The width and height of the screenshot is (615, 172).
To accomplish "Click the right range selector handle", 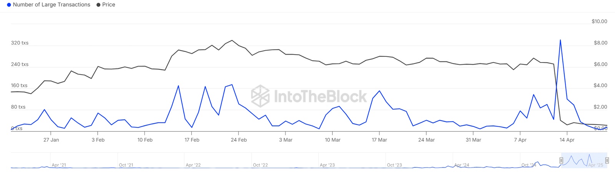I will (607, 160).
